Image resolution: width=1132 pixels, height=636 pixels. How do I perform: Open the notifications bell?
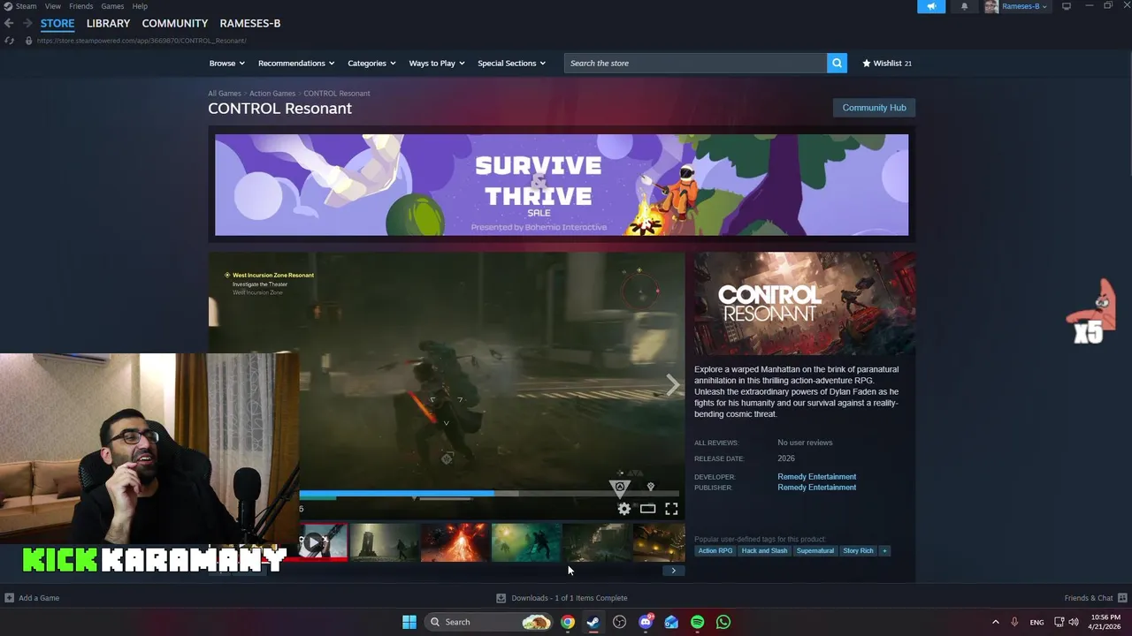(964, 6)
